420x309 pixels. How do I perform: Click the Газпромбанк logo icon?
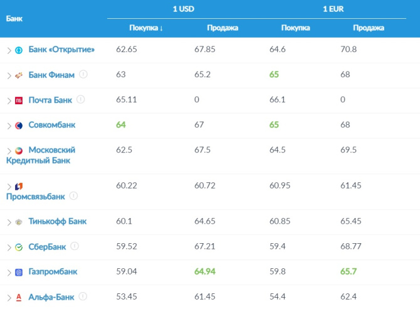click(19, 272)
